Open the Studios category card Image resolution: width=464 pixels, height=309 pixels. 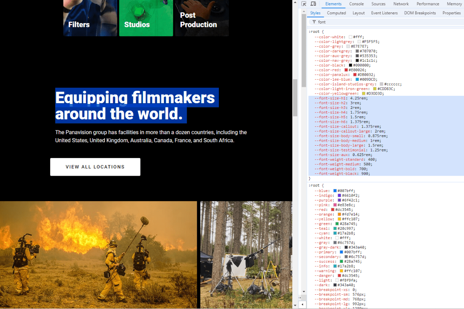tap(146, 18)
